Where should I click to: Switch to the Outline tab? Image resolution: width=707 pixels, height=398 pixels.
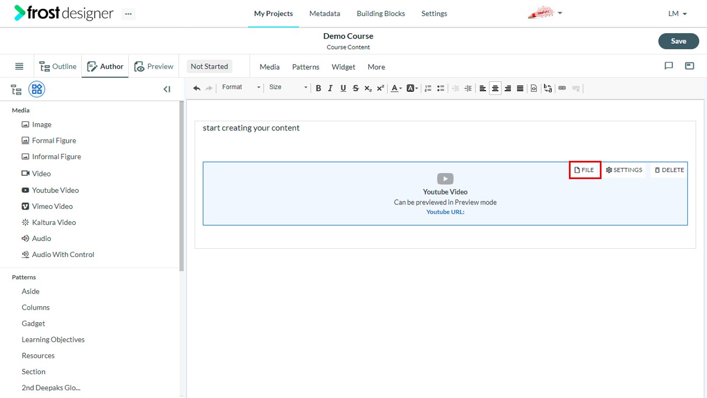(58, 66)
